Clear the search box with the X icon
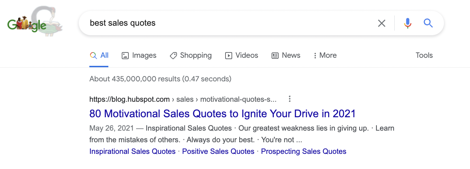 pos(381,23)
